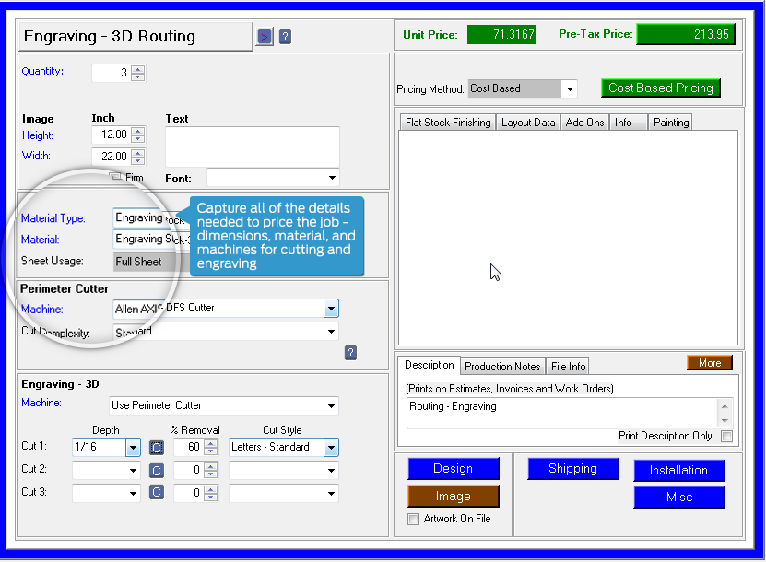Click the Text input box
Viewport: 766px width, 562px height.
click(x=252, y=146)
